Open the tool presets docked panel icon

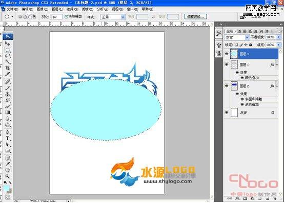pyautogui.click(x=219, y=34)
